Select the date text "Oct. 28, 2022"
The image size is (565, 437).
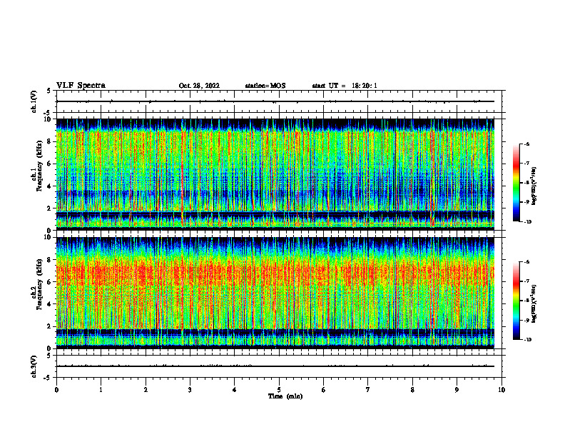199,86
